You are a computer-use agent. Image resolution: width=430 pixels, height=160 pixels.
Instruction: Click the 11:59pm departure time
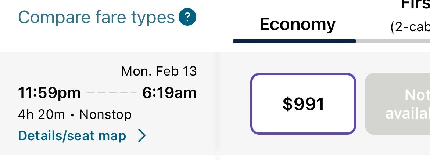[x=49, y=93]
